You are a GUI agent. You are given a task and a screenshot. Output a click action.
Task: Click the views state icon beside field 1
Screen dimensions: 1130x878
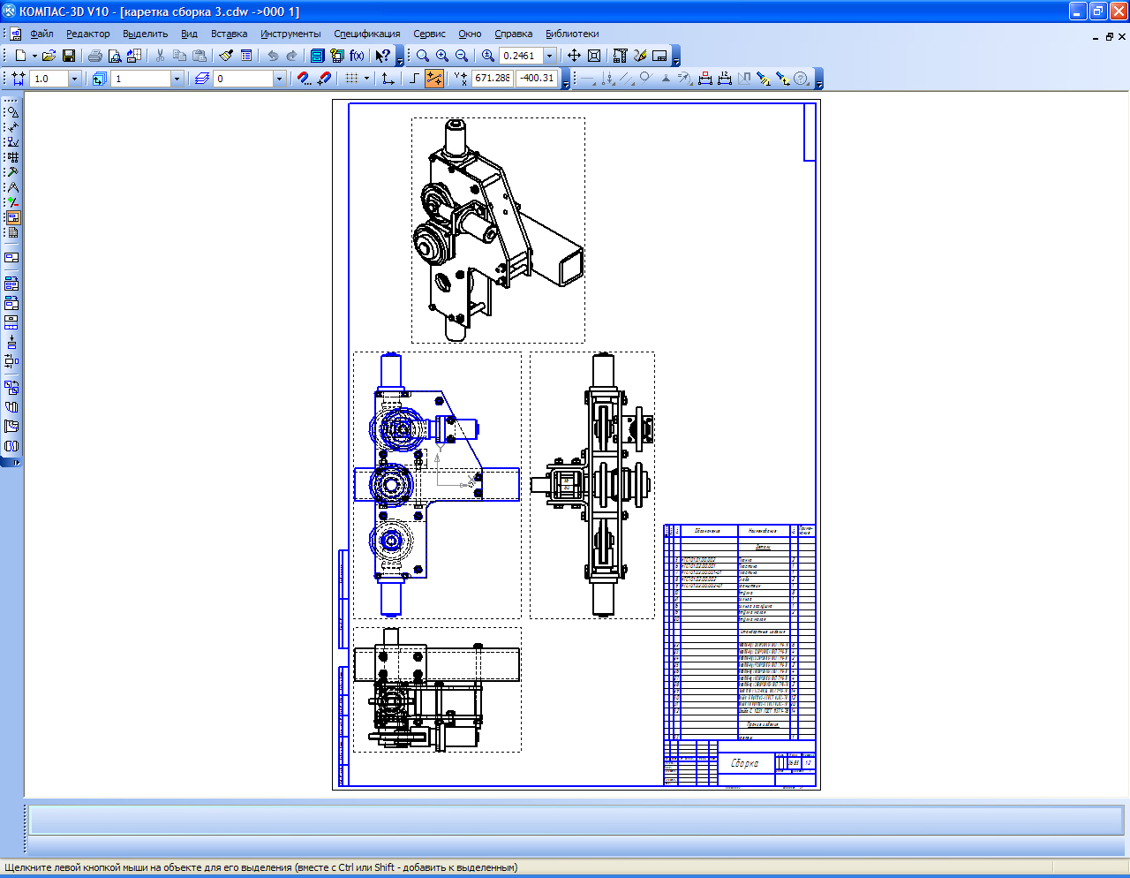tap(99, 79)
